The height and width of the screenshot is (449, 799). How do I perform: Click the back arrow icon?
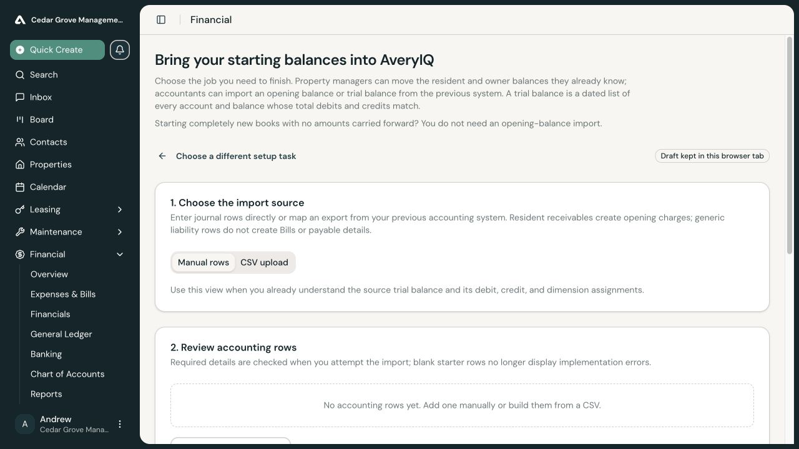[162, 156]
